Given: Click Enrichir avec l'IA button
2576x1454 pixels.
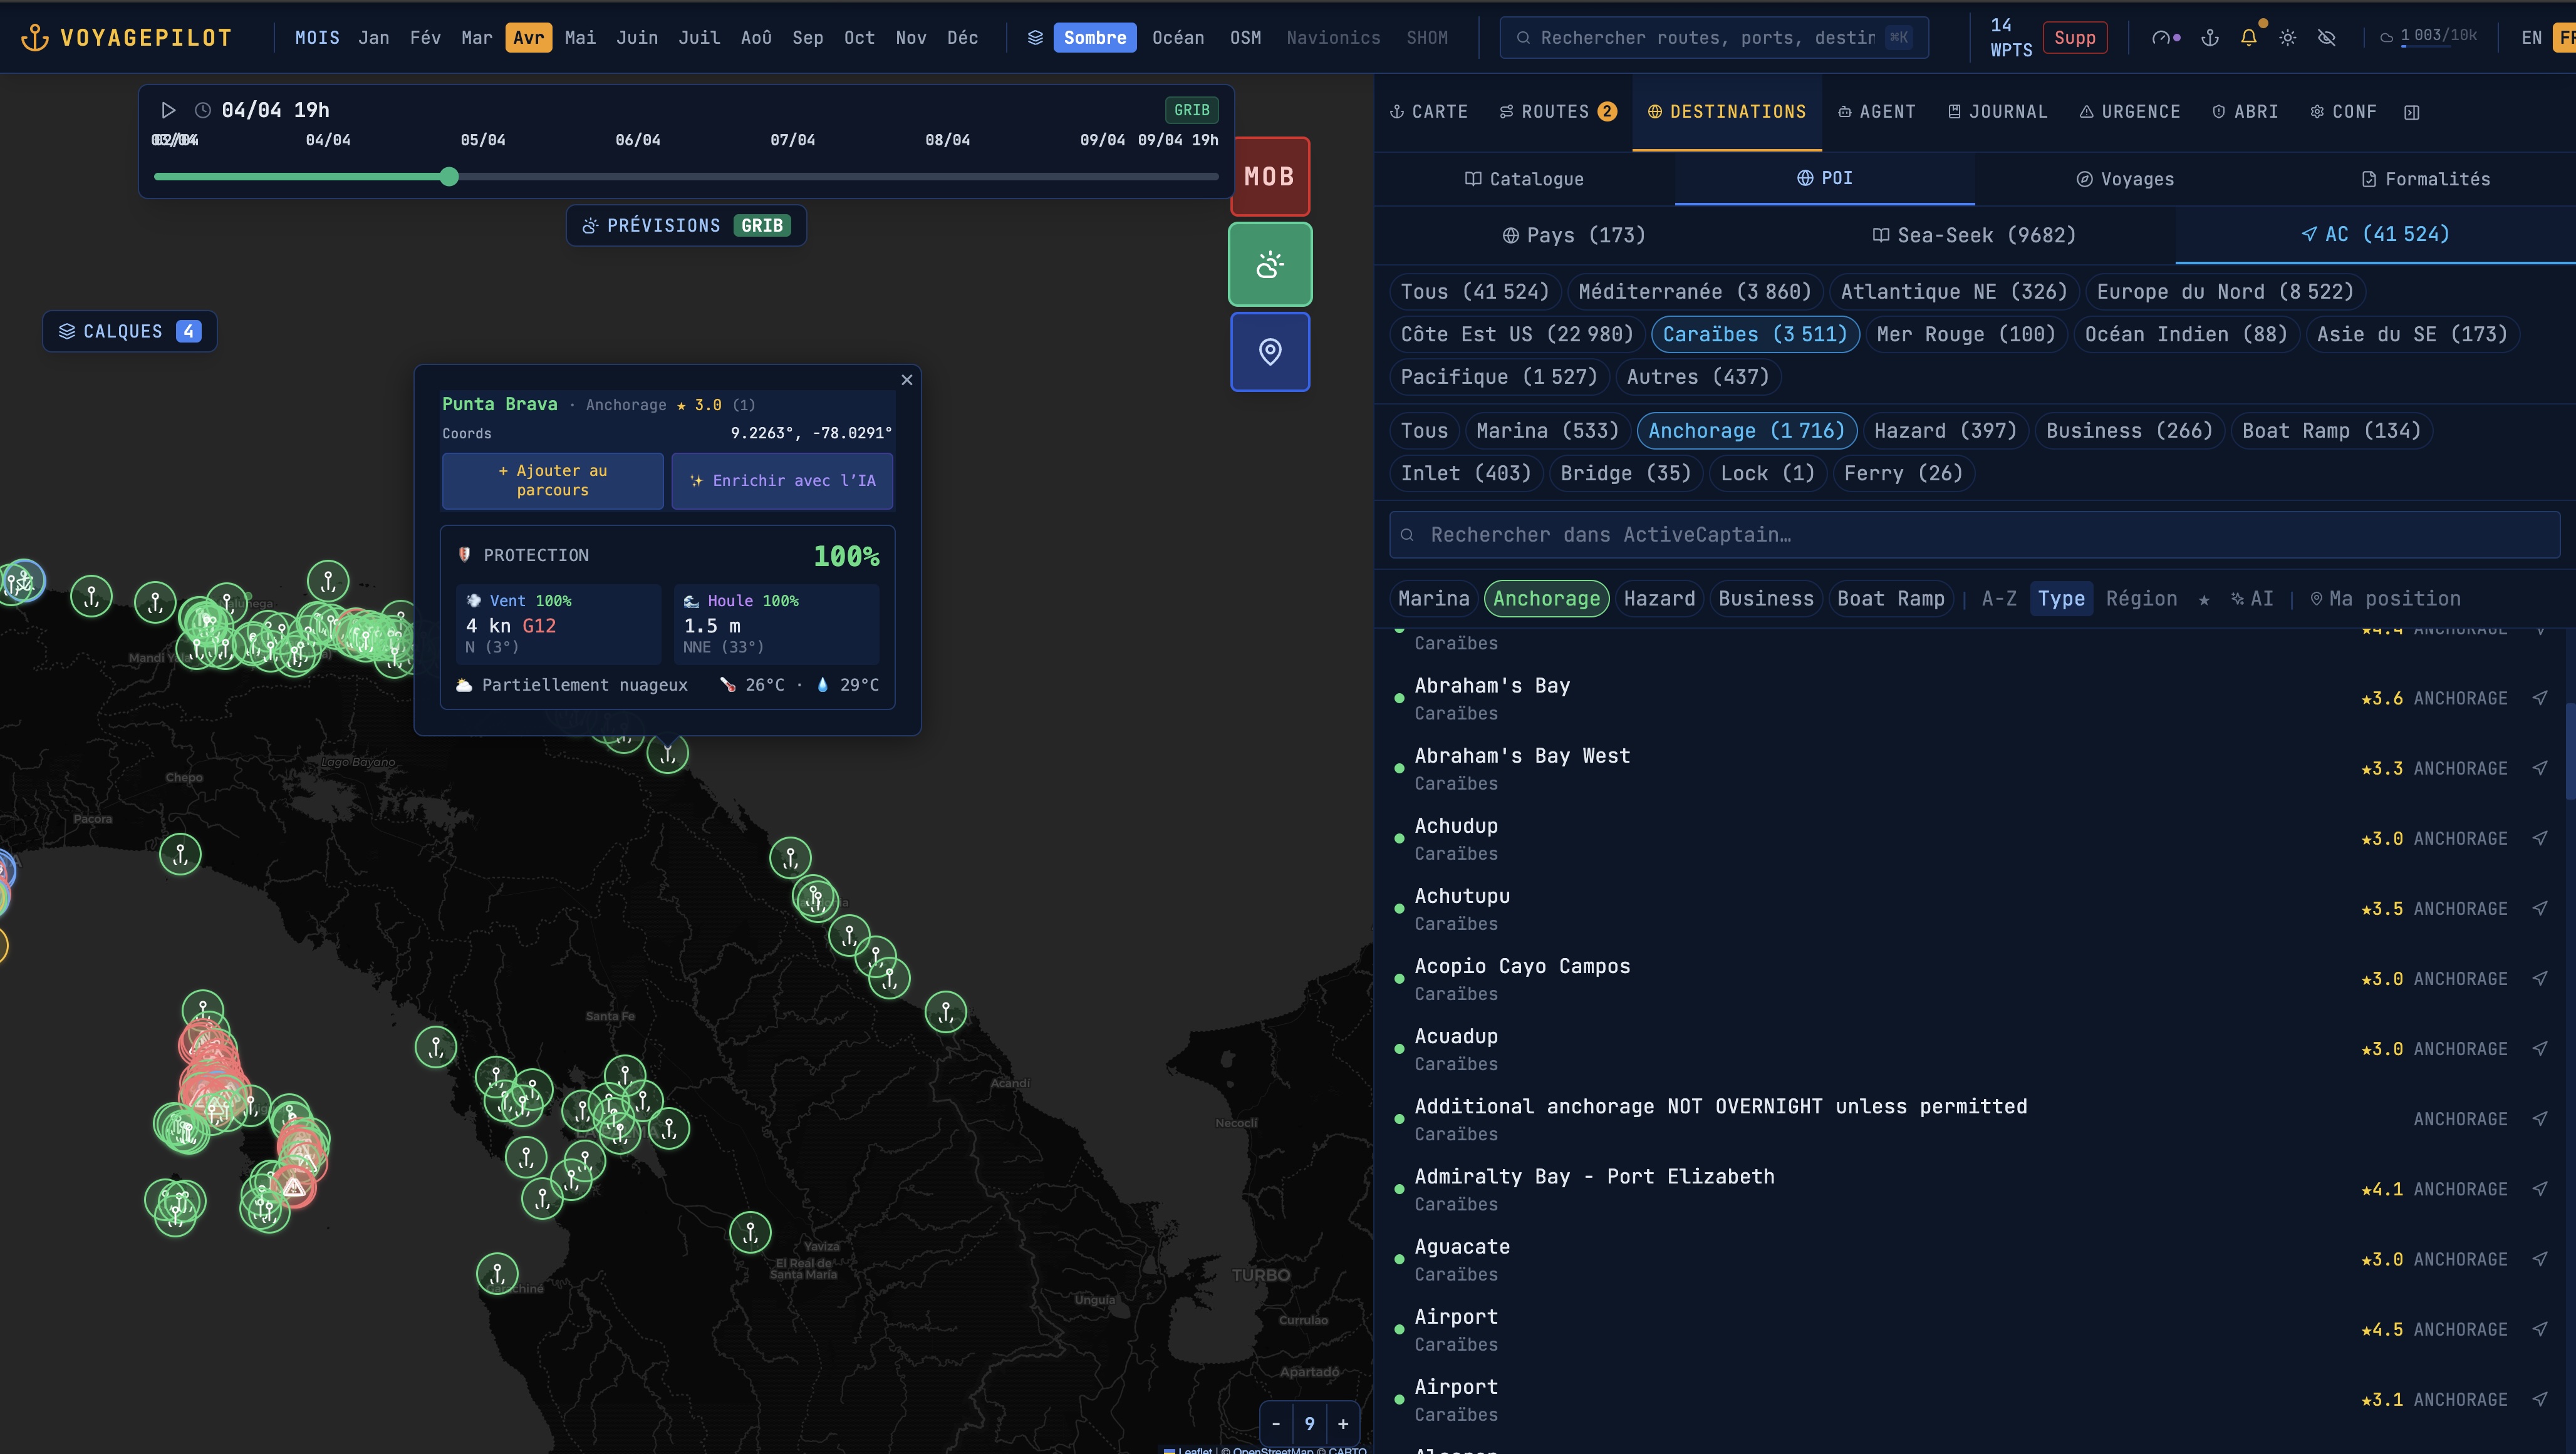Looking at the screenshot, I should pos(782,481).
